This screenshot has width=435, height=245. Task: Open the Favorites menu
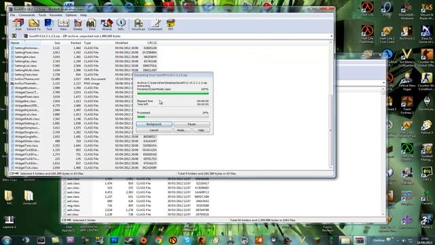point(56,15)
